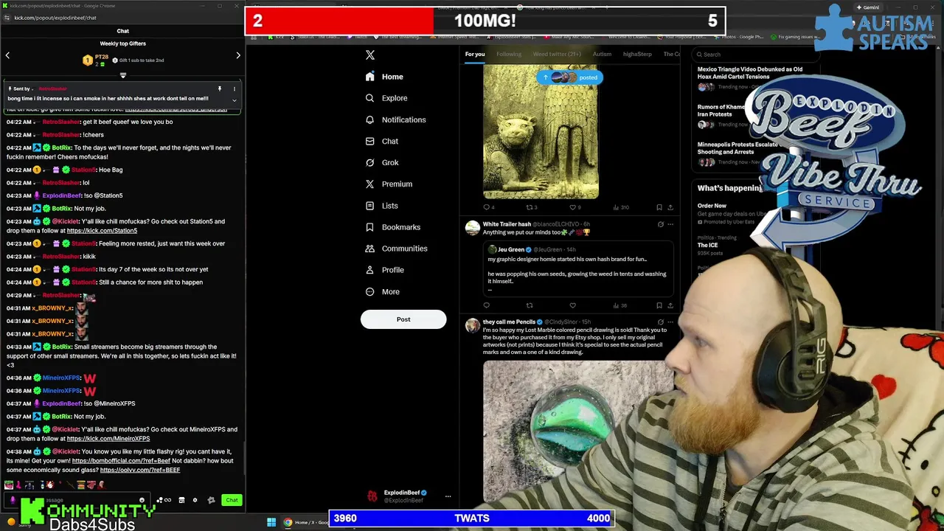Click the X logo in the sidebar

(x=370, y=55)
